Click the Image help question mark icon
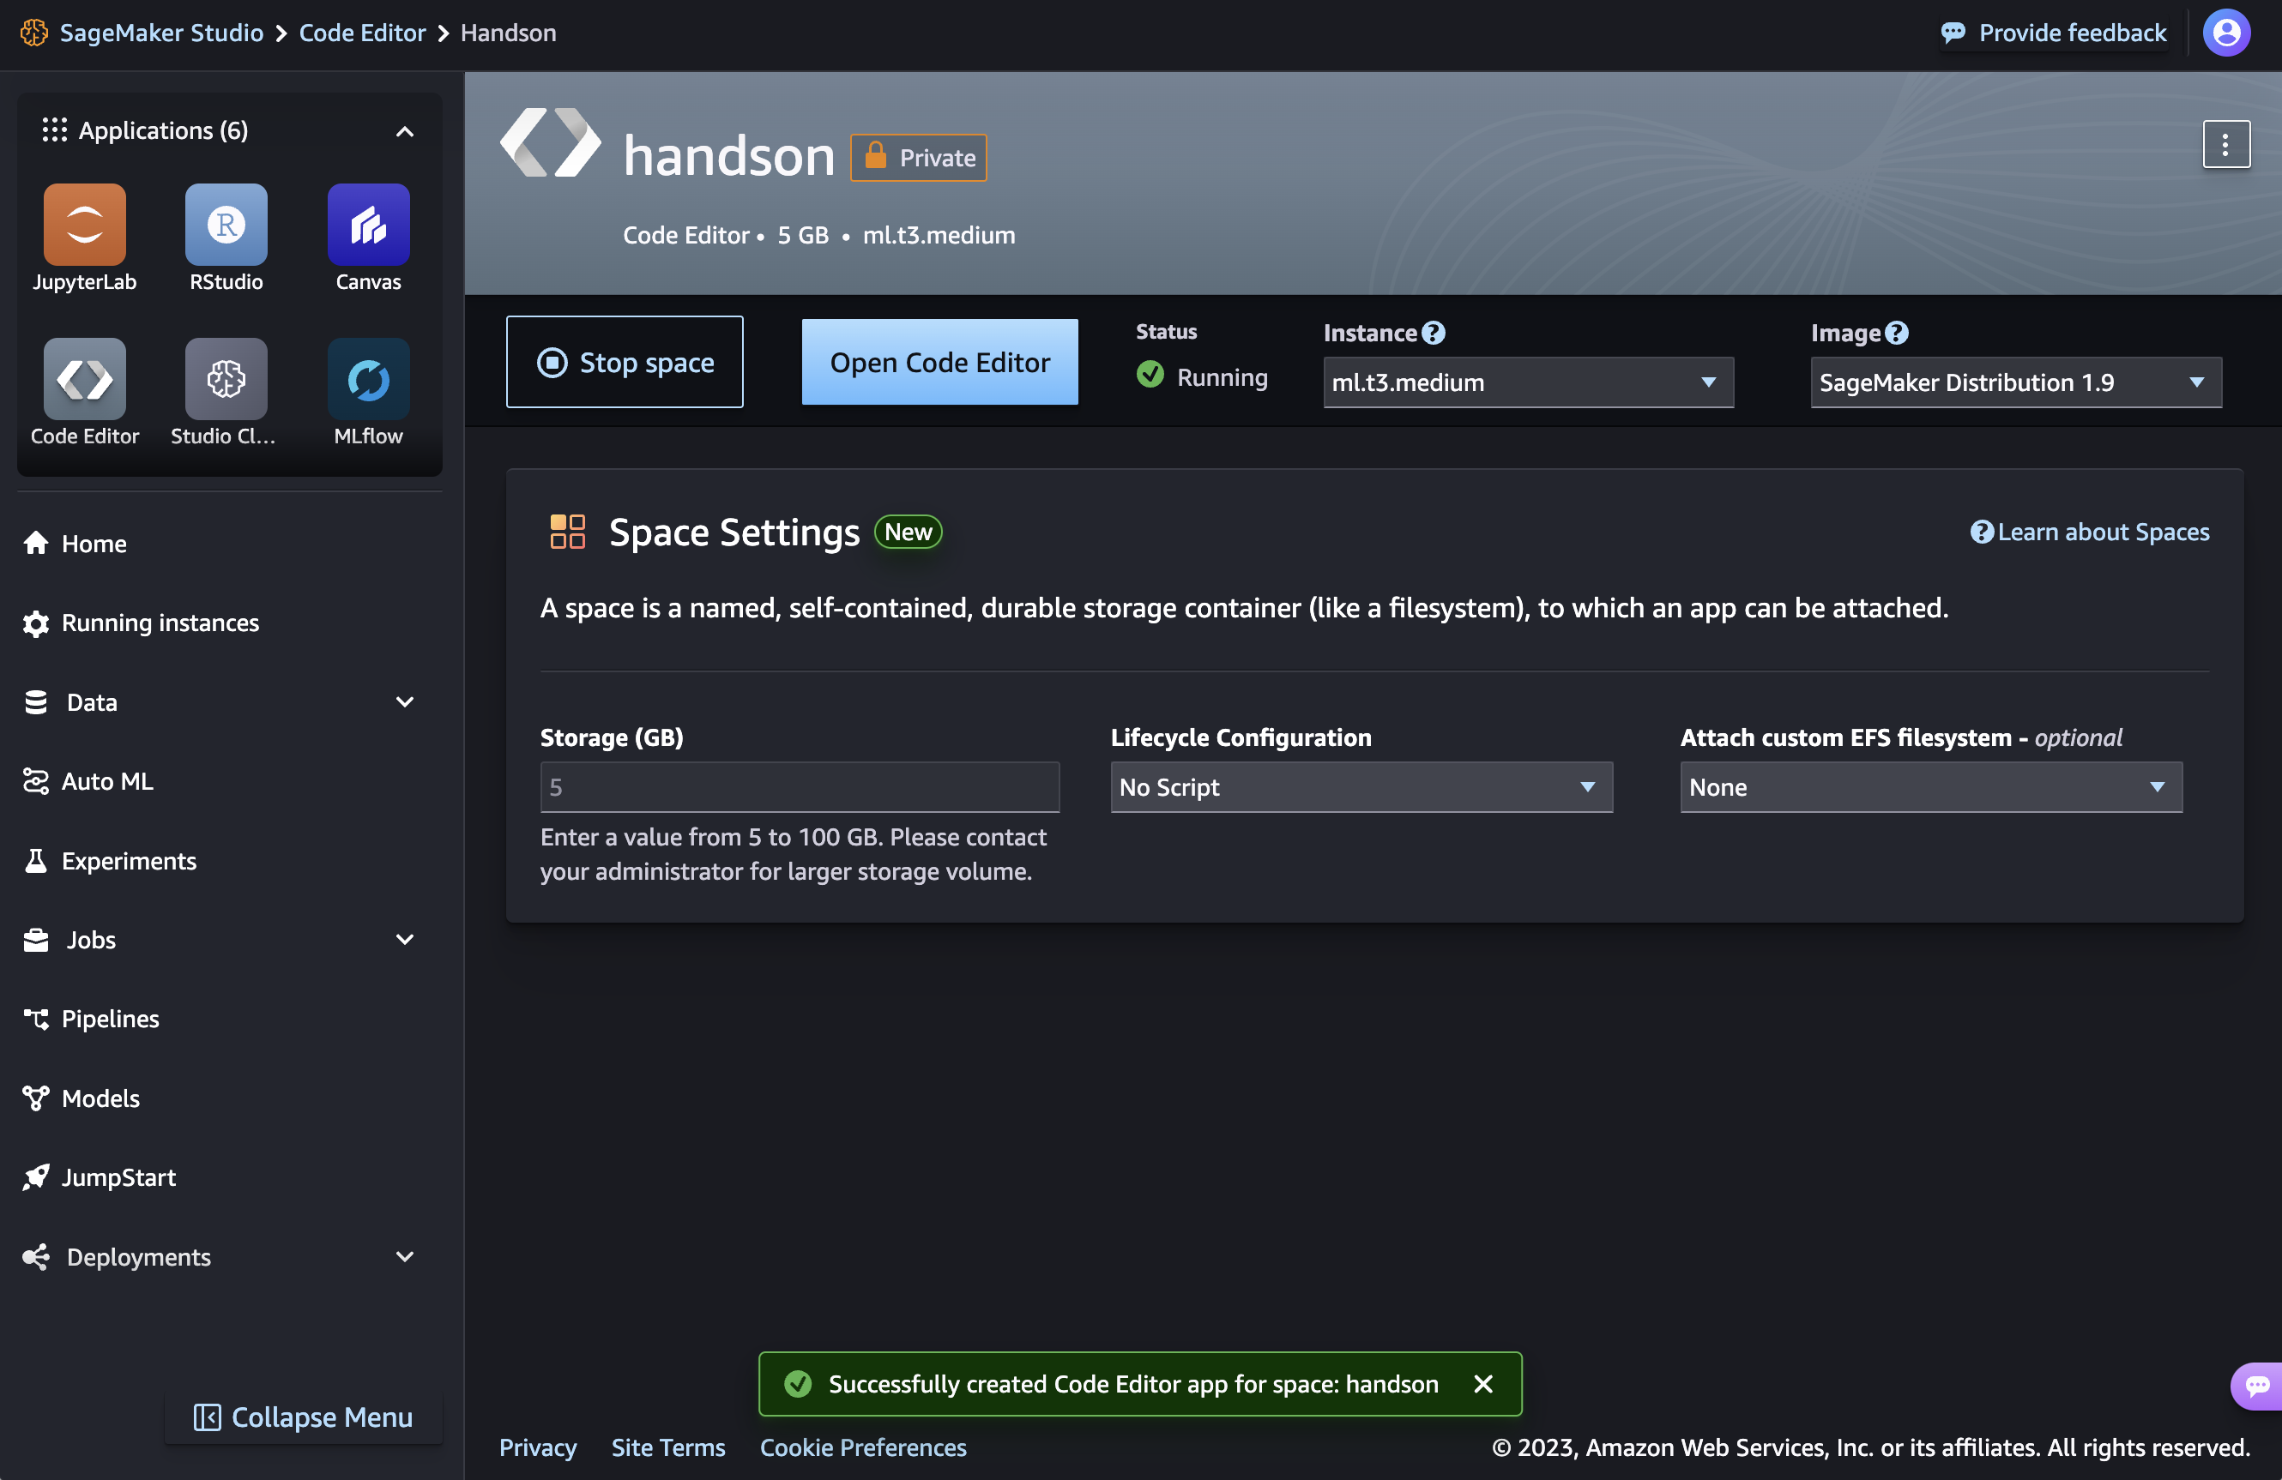Screen dimensions: 2282x1480 [x=1896, y=333]
